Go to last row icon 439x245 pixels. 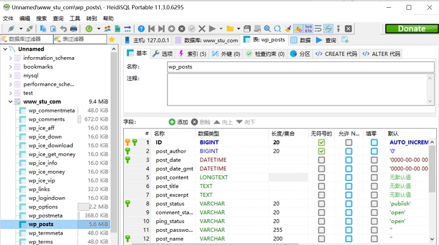click(161, 29)
